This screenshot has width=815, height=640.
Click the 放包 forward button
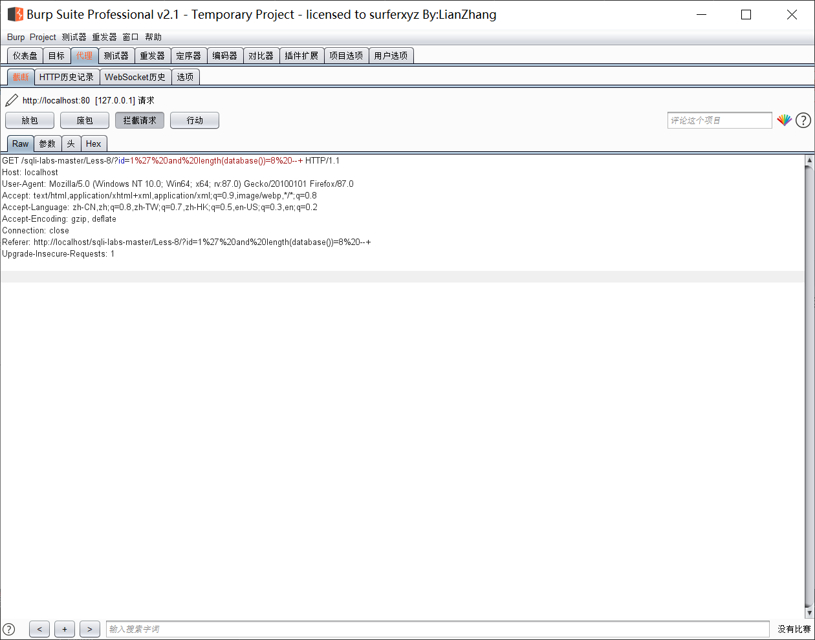point(30,120)
